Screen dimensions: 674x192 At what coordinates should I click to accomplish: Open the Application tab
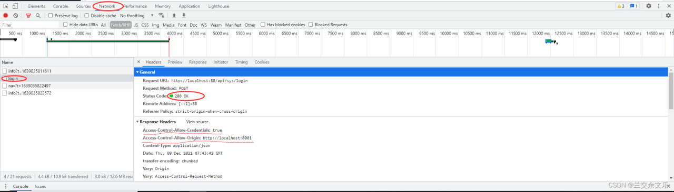point(190,6)
